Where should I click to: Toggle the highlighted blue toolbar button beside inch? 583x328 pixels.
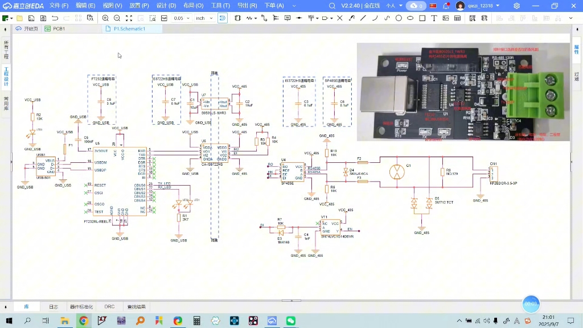pos(222,18)
